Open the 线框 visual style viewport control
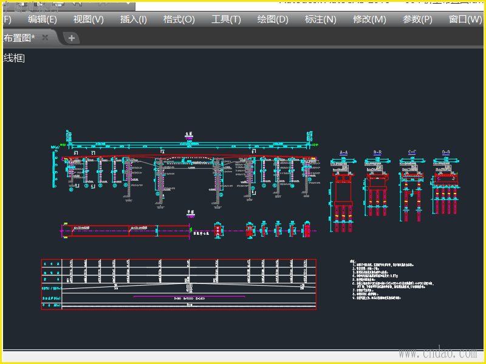This screenshot has width=486, height=364. tap(14, 58)
